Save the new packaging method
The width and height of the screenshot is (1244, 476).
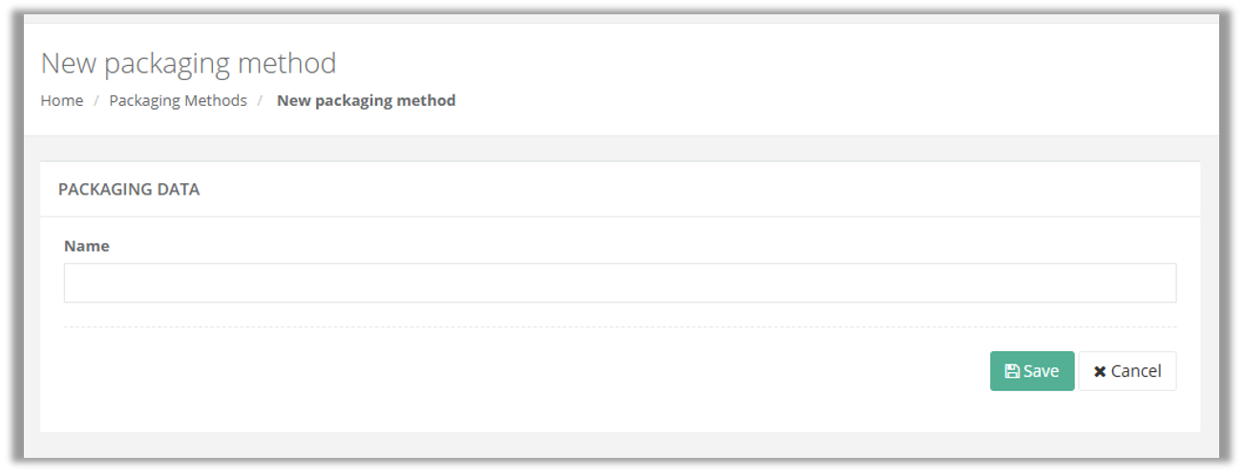click(1032, 371)
